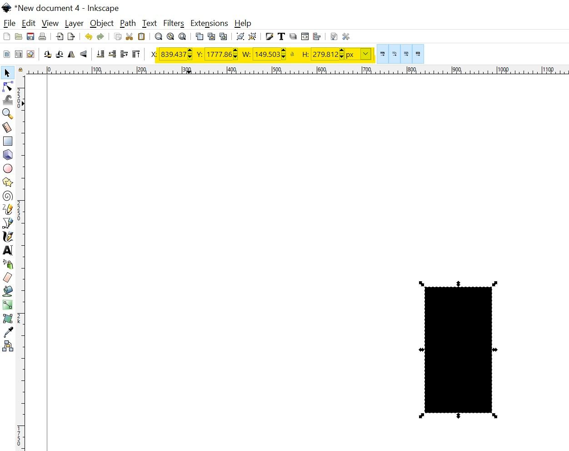Toggle the width/height ratio lock
The image size is (569, 451).
coord(292,54)
